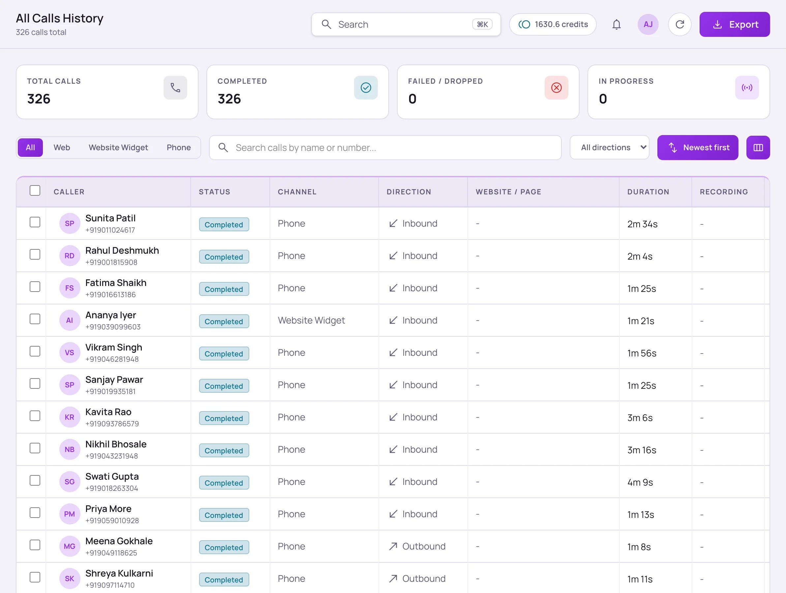Click Outbound in Shreya Kulkarni row
Image resolution: width=786 pixels, height=593 pixels.
424,579
